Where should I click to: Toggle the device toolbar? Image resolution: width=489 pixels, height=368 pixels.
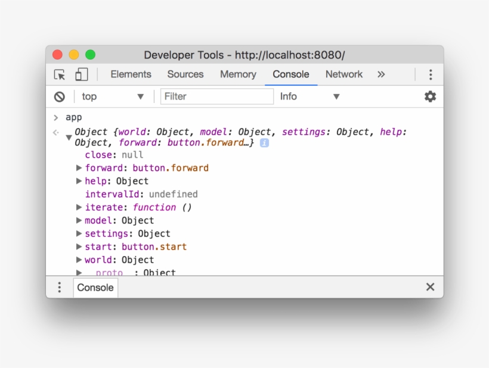81,74
